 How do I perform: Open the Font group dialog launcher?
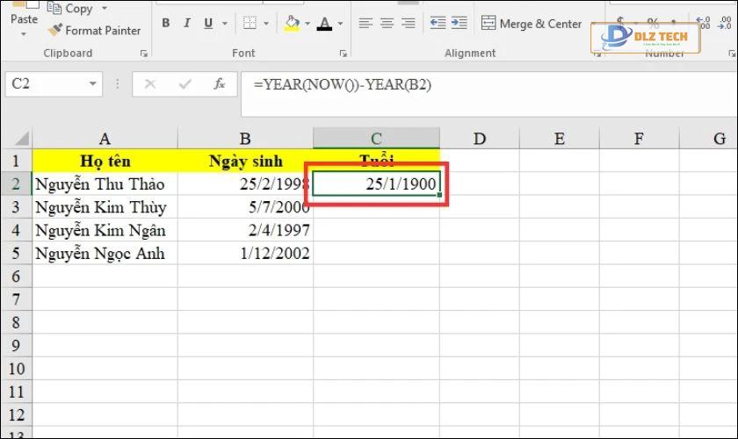pos(344,54)
